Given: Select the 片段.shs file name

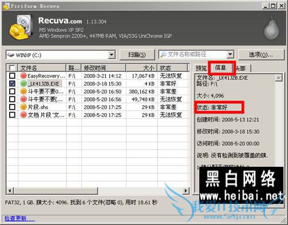Looking at the screenshot, I should click(x=38, y=107).
